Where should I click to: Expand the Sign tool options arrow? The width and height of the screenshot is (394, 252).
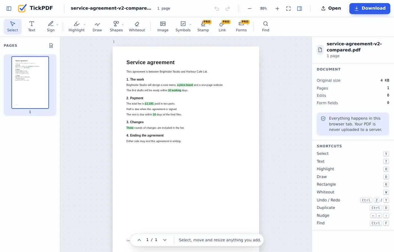click(57, 24)
